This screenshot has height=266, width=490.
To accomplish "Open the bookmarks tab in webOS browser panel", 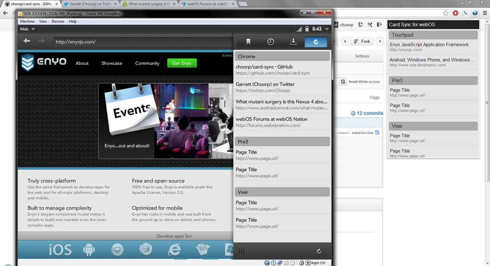I will coord(248,42).
